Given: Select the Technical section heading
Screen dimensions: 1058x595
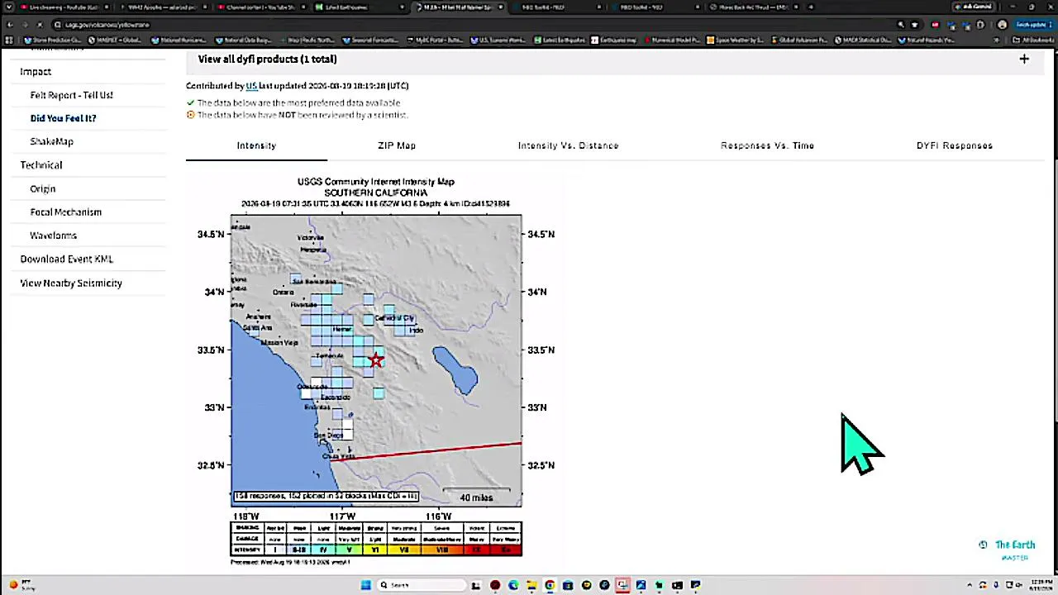Looking at the screenshot, I should [x=41, y=164].
